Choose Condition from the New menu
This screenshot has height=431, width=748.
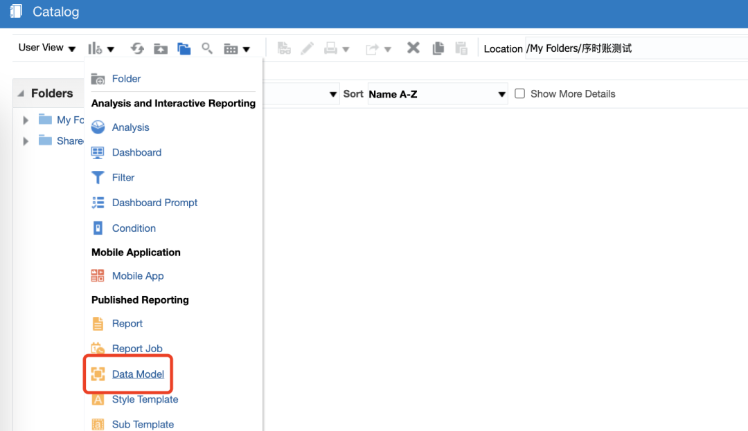[x=134, y=228]
